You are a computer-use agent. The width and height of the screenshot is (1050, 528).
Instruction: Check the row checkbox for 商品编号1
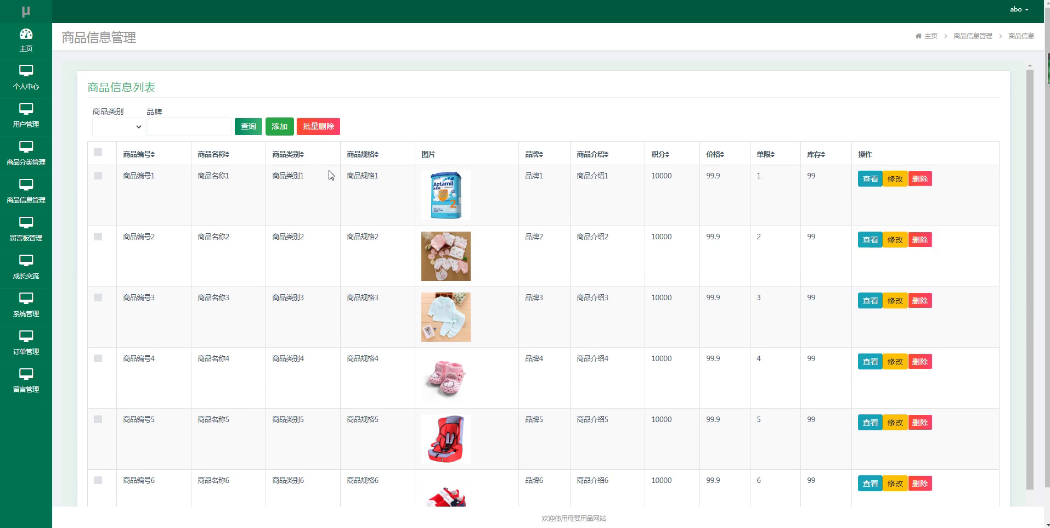point(98,176)
